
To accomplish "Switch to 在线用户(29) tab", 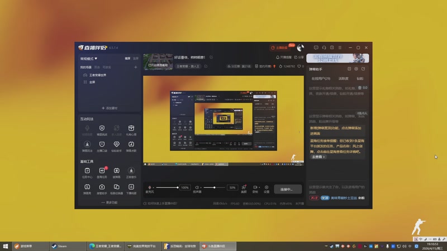I will tap(321, 79).
